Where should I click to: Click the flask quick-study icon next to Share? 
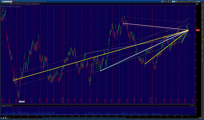pos(169,2)
